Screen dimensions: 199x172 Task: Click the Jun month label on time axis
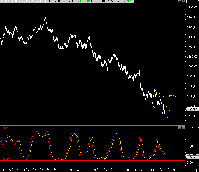78,170
